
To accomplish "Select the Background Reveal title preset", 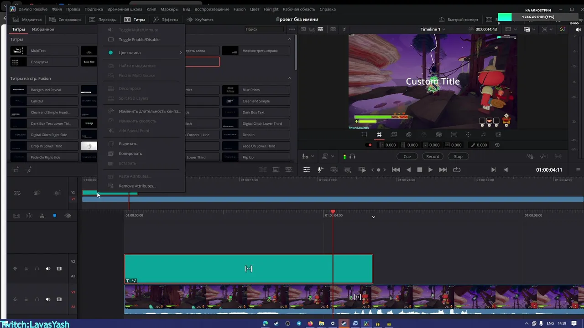I will (x=45, y=90).
